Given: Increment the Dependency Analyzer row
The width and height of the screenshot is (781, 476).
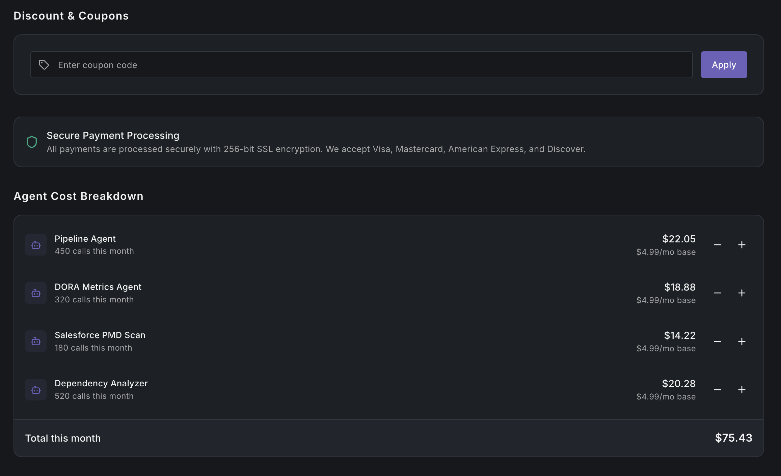Looking at the screenshot, I should 742,390.
